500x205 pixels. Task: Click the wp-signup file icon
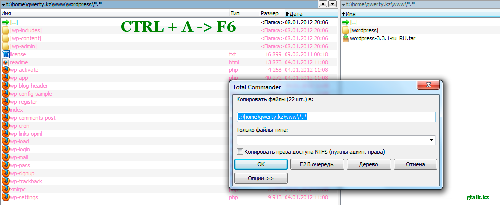click(x=6, y=173)
